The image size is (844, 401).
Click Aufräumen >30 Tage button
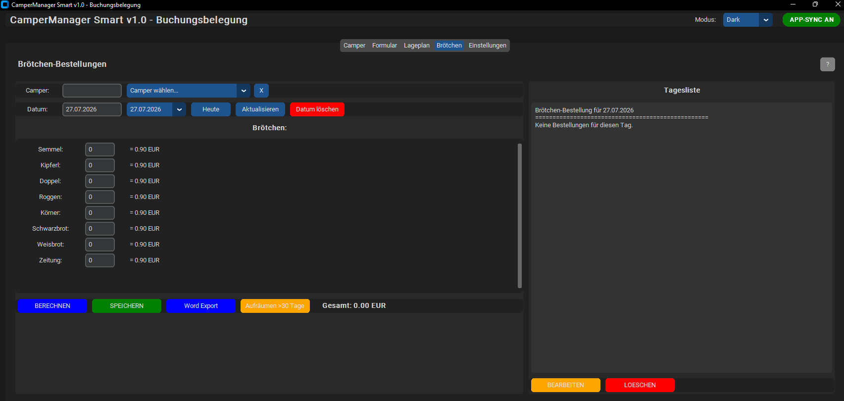click(275, 306)
